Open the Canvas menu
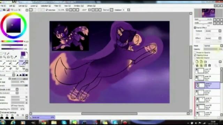 tap(23, 6)
